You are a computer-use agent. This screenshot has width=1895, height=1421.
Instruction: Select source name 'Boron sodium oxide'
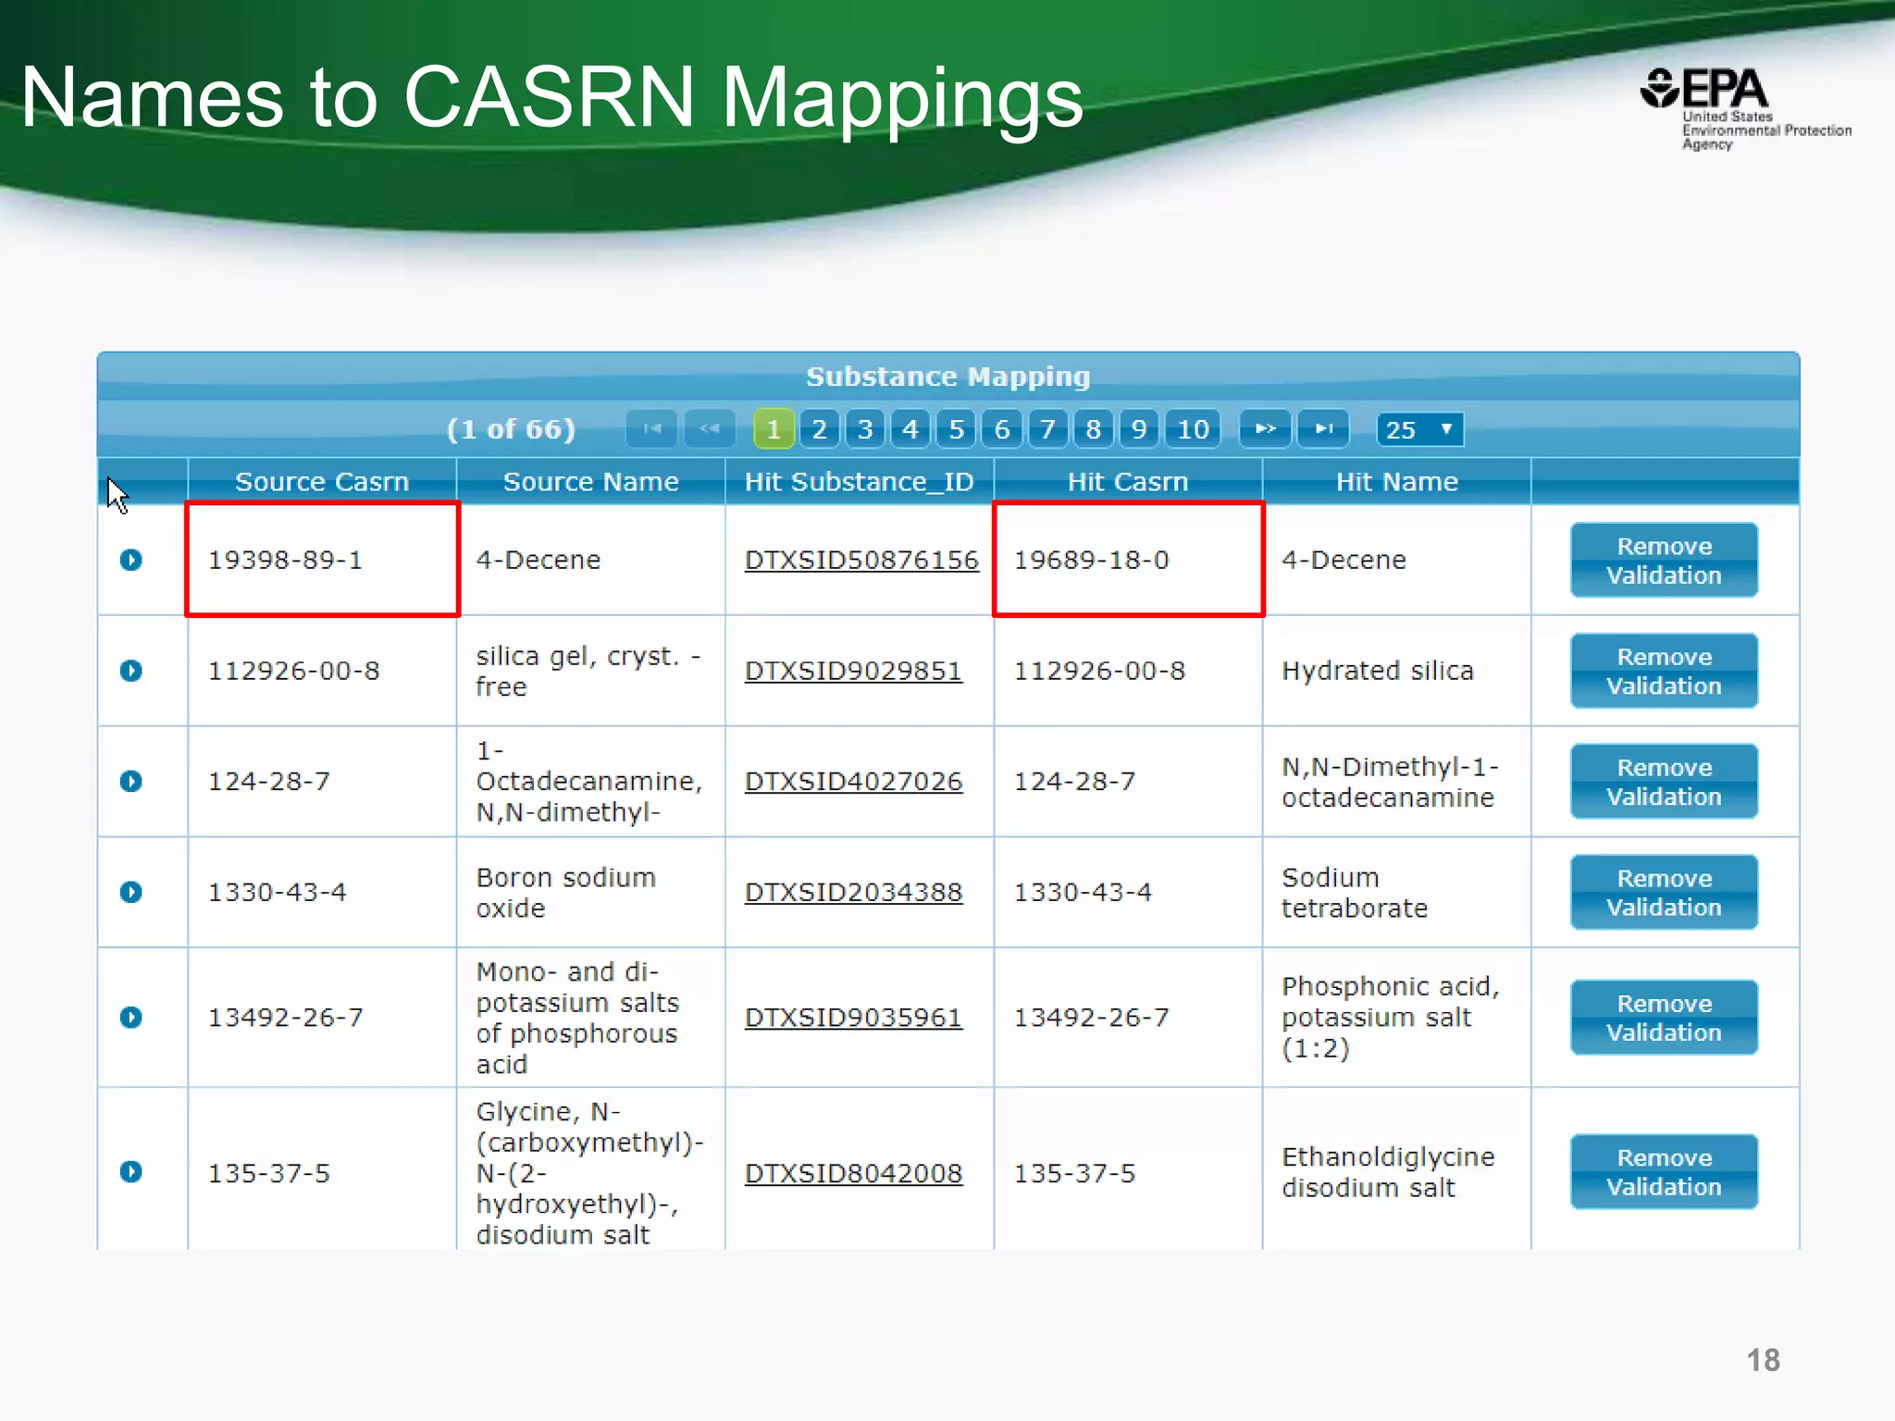[566, 892]
